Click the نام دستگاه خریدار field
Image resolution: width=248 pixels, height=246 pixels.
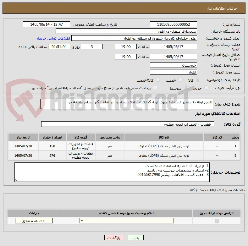(126, 31)
